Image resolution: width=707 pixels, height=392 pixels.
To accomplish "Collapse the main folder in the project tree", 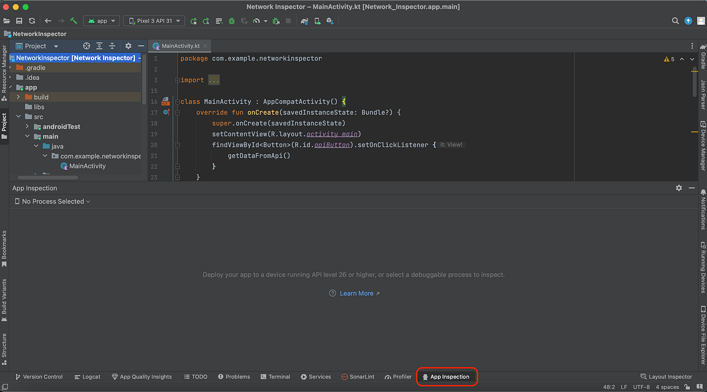I will [x=27, y=136].
